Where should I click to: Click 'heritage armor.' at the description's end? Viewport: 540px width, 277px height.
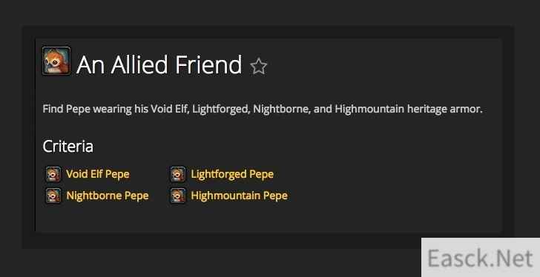click(445, 110)
